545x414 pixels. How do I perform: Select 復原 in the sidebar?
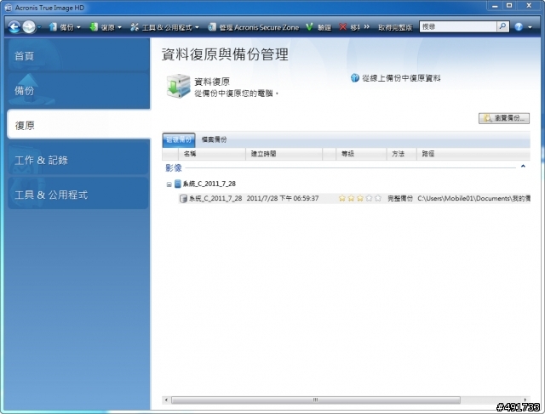click(79, 125)
